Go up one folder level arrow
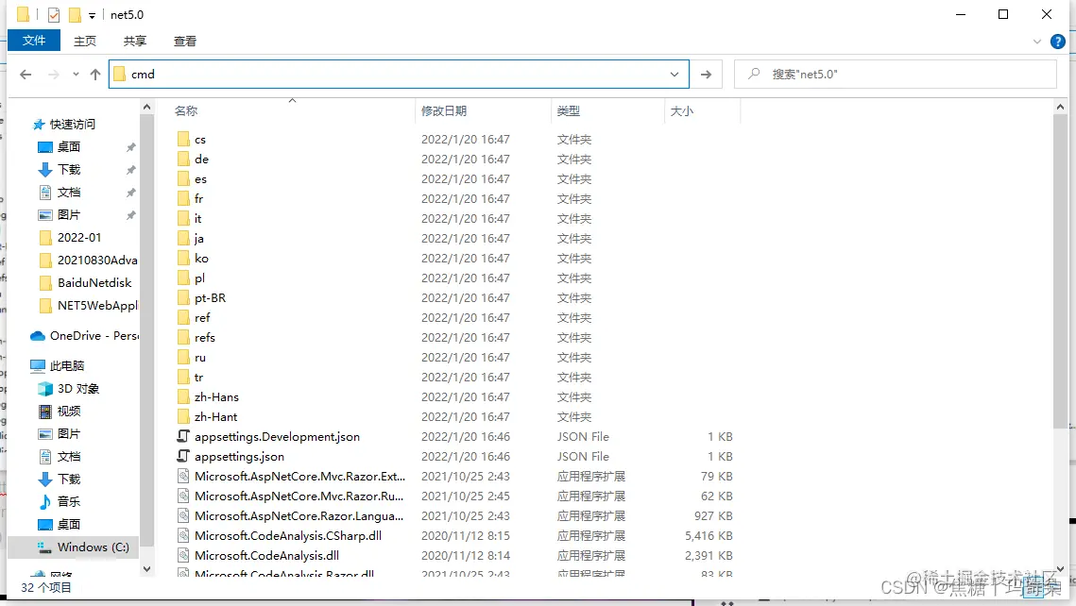The image size is (1076, 606). [x=95, y=74]
